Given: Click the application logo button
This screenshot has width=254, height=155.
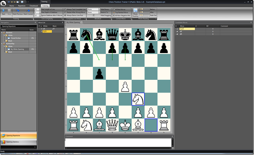Looking at the screenshot, I should click(3, 3).
